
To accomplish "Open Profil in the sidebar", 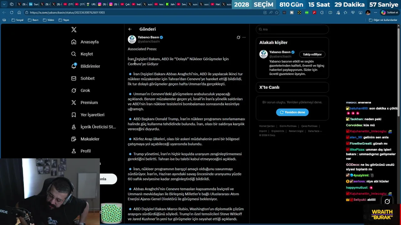I will pyautogui.click(x=81, y=151).
